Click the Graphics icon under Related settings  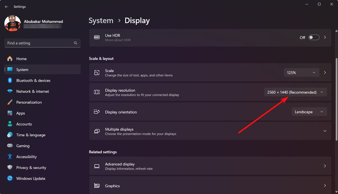pos(97,185)
